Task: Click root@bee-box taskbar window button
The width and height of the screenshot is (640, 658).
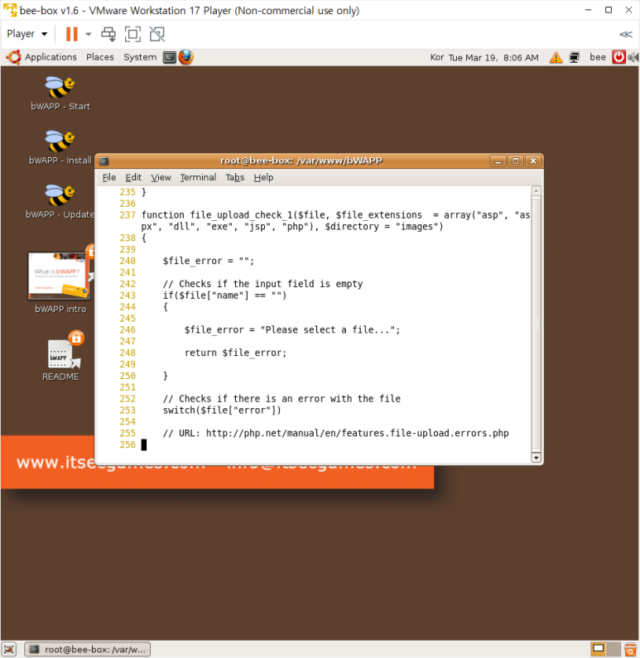Action: (x=87, y=649)
